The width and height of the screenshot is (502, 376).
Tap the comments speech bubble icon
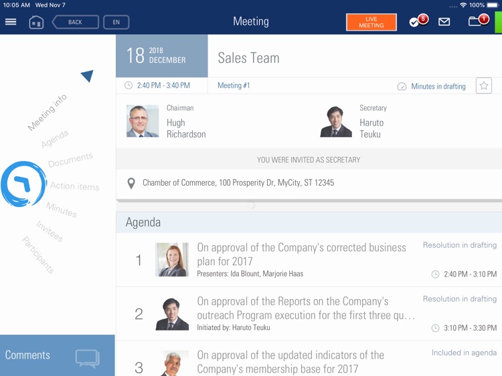click(x=88, y=359)
